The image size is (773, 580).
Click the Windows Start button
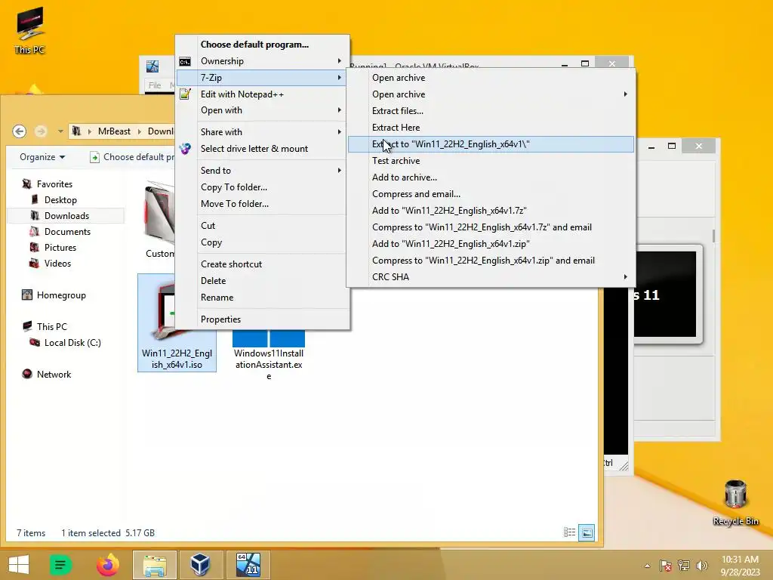(19, 565)
